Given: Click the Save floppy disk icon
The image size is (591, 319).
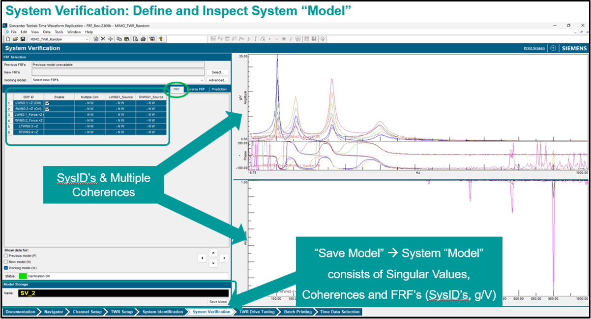Looking at the screenshot, I should tap(23, 39).
